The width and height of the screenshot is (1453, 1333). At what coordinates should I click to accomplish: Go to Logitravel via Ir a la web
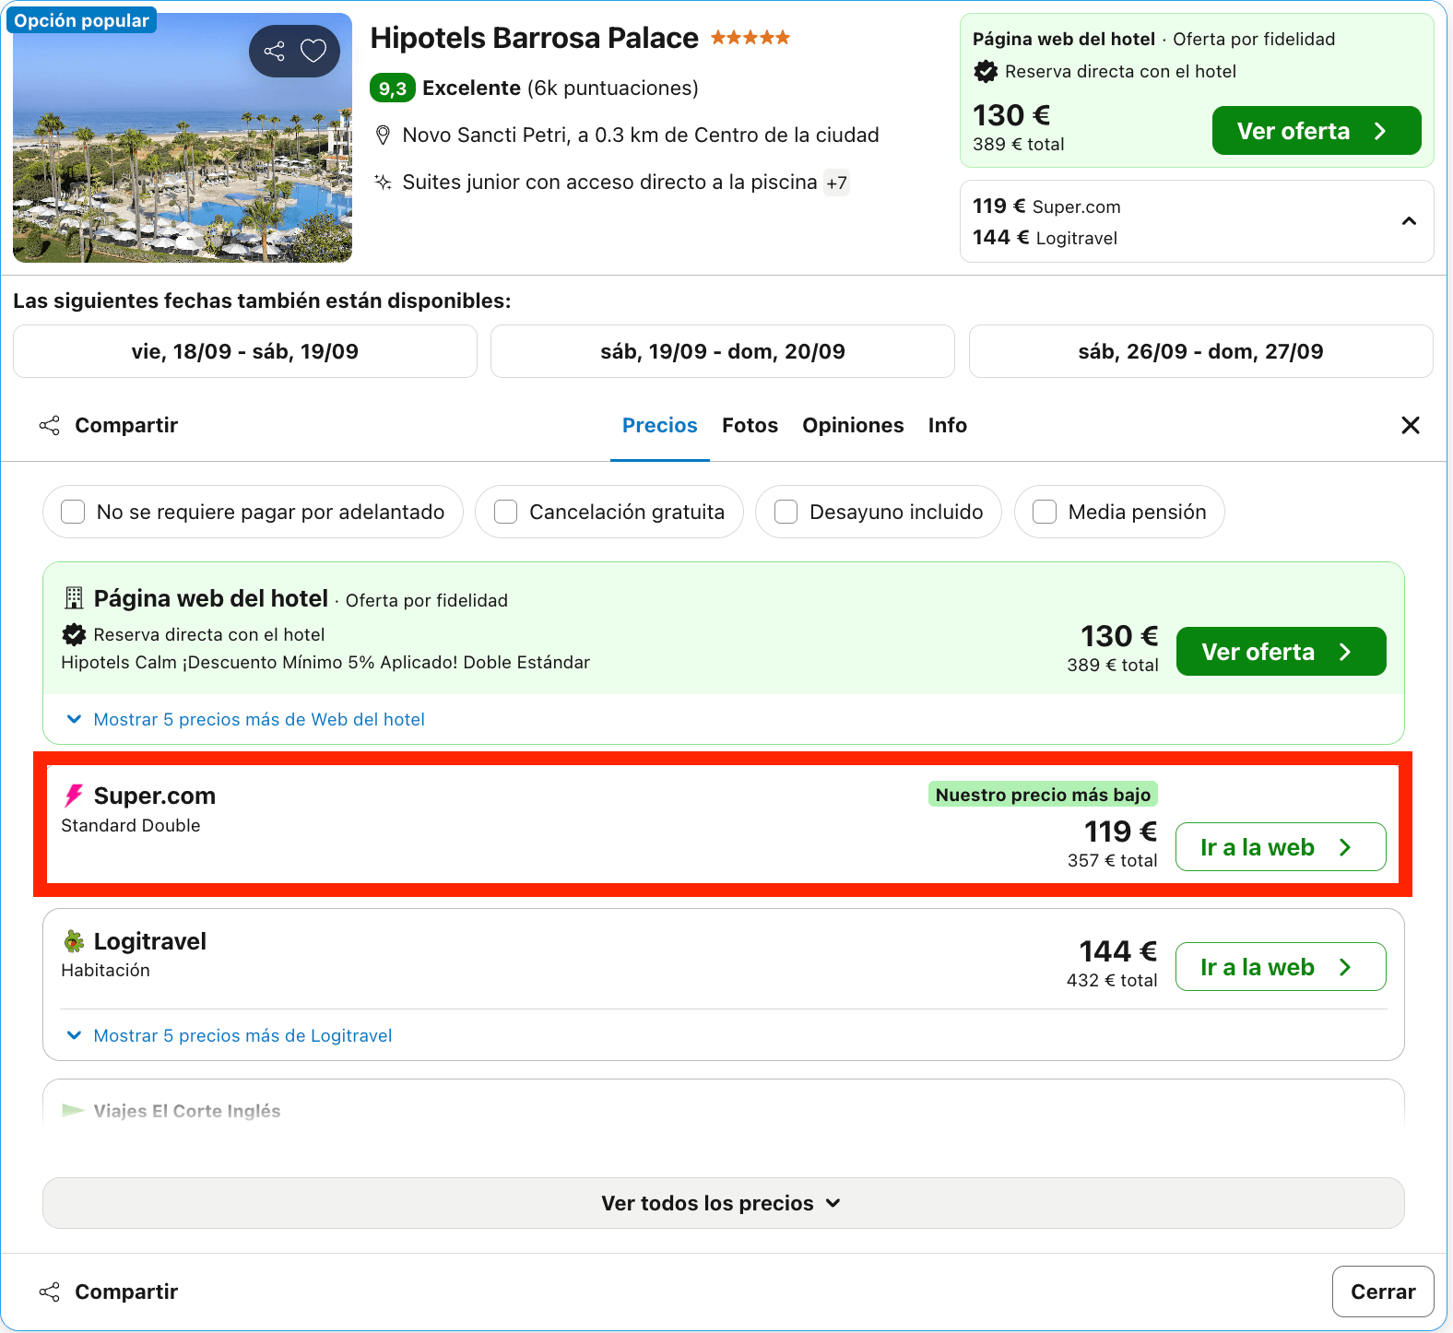click(x=1281, y=967)
